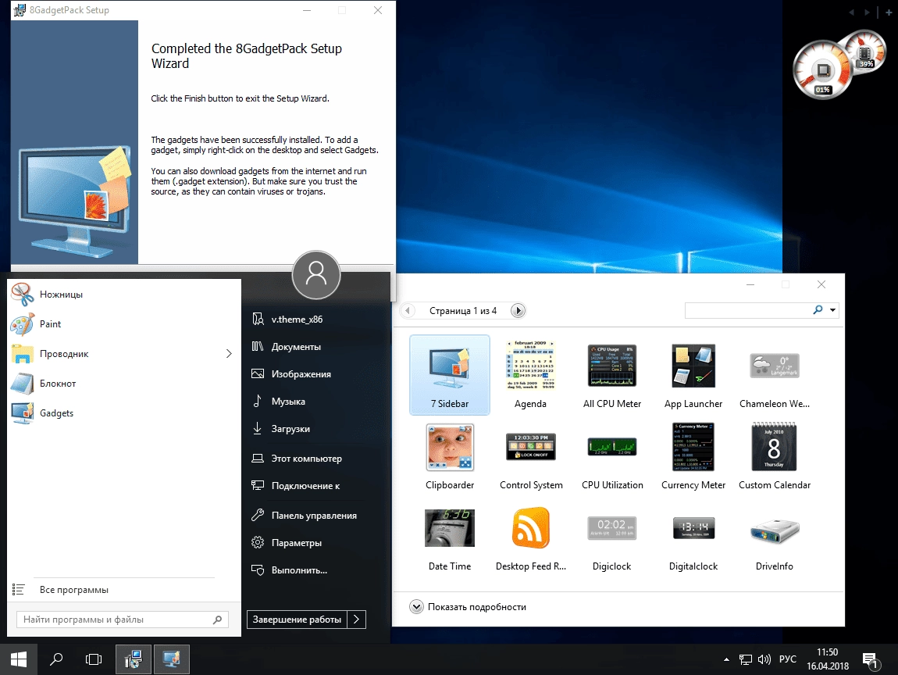This screenshot has height=675, width=898.
Task: Select the Chameleon Weather gadget
Action: point(775,375)
